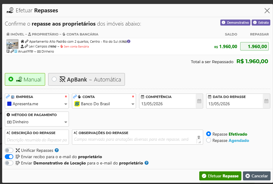Click the ApBank logo icon
This screenshot has height=184, width=273.
62,79
